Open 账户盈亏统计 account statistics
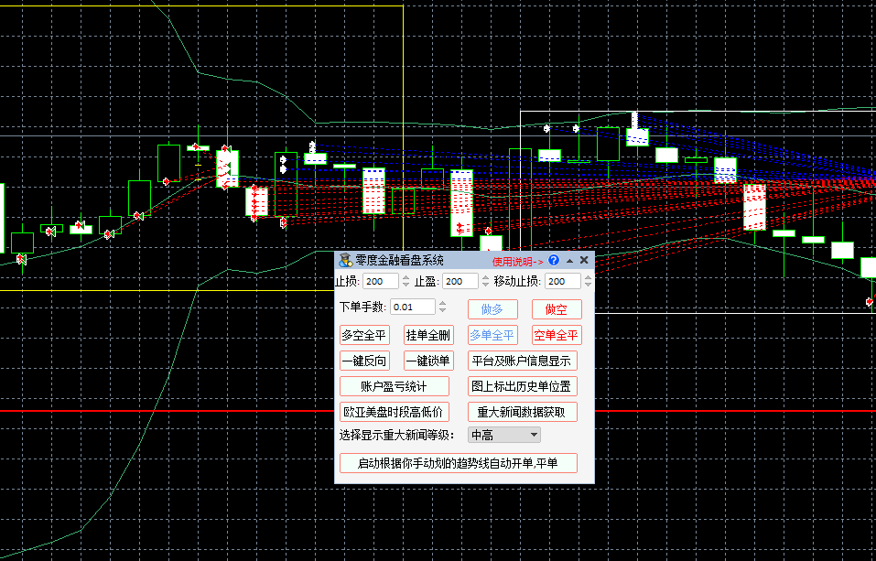Image resolution: width=876 pixels, height=561 pixels. [x=394, y=386]
